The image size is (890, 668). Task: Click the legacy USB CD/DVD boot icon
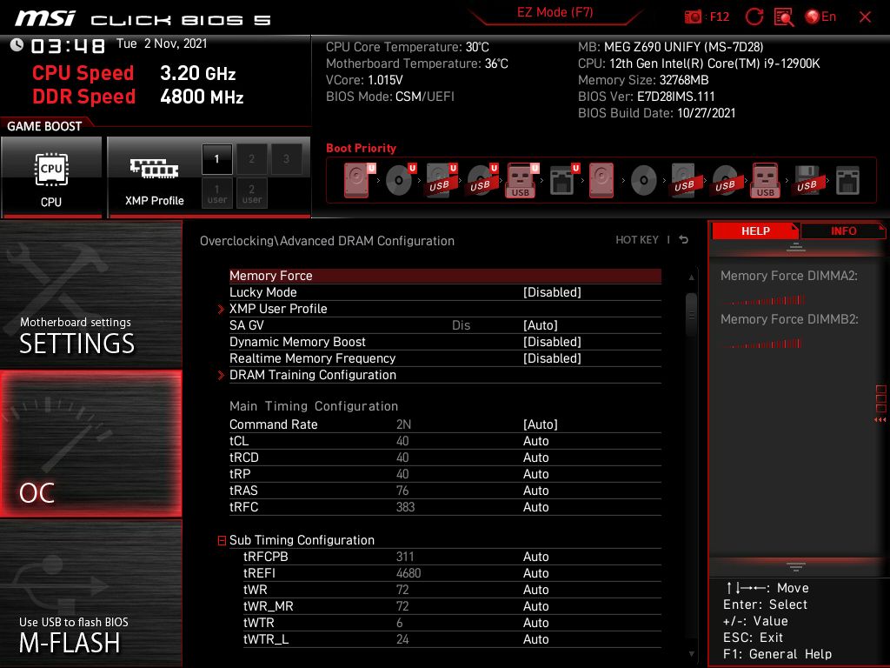coord(726,180)
